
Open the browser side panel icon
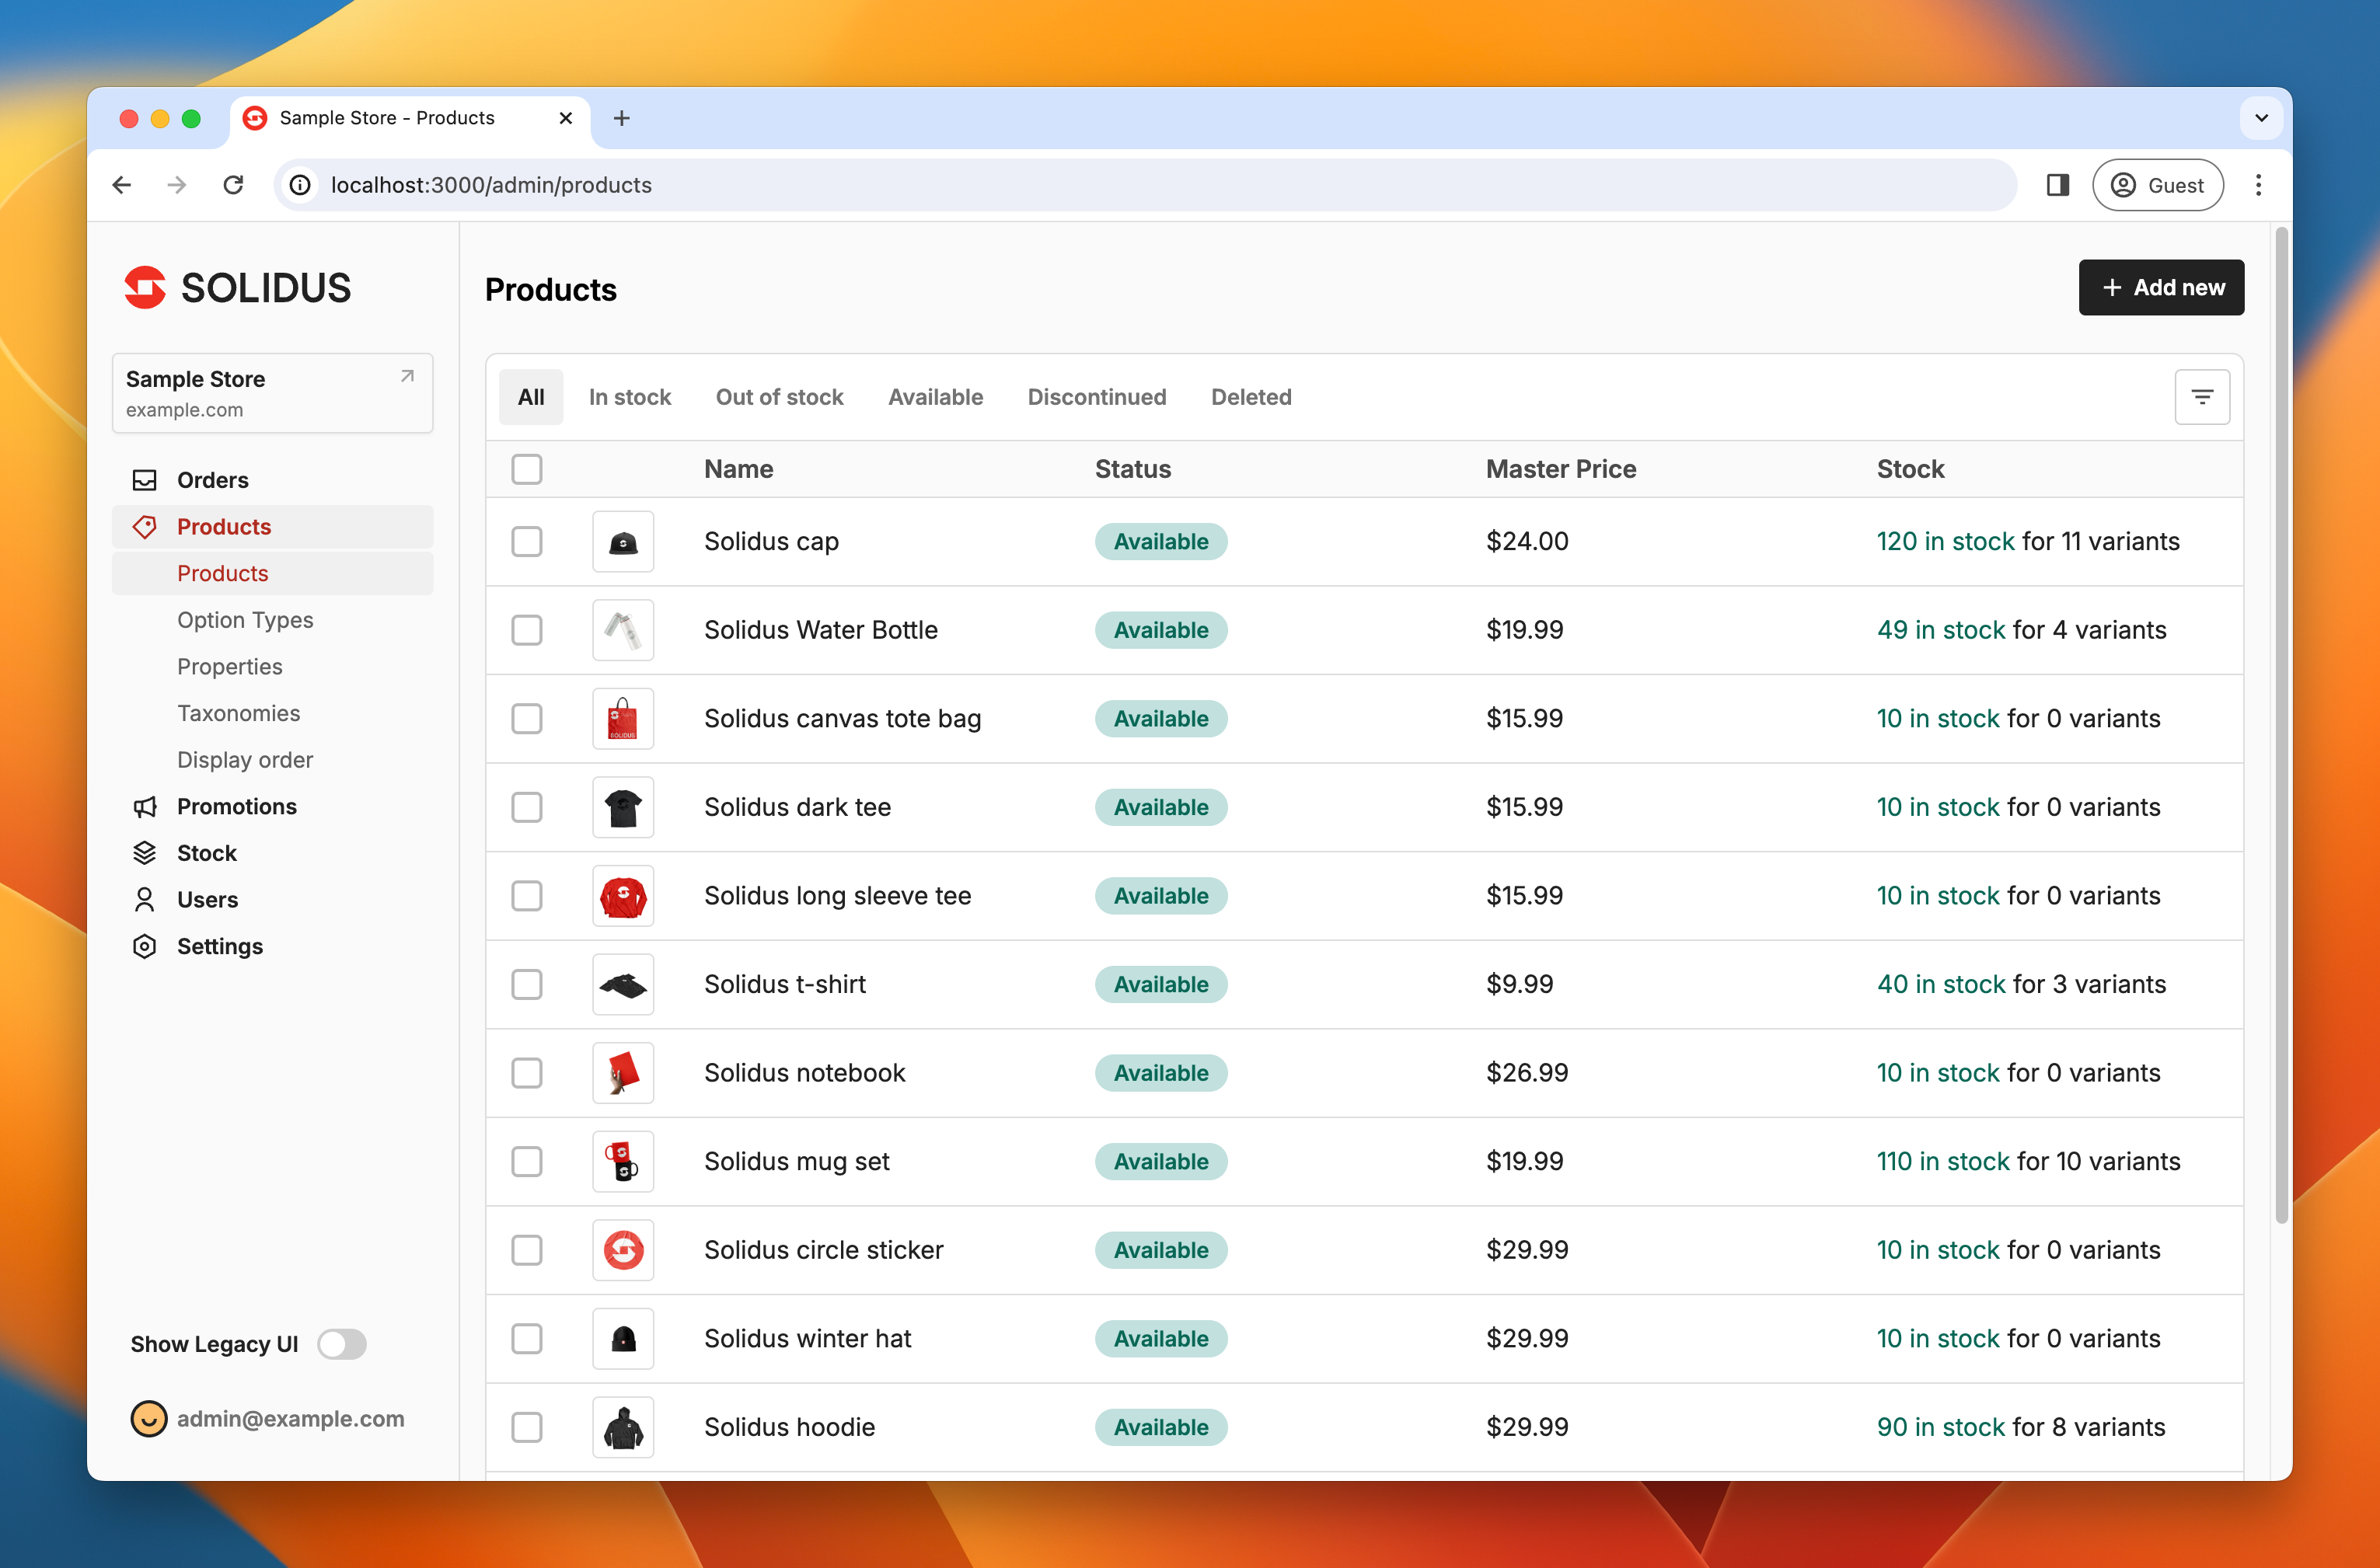tap(2057, 185)
